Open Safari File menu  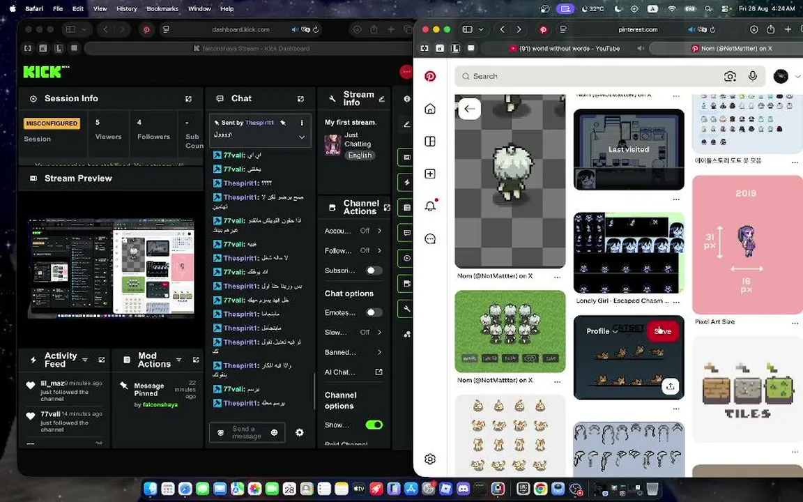[58, 8]
